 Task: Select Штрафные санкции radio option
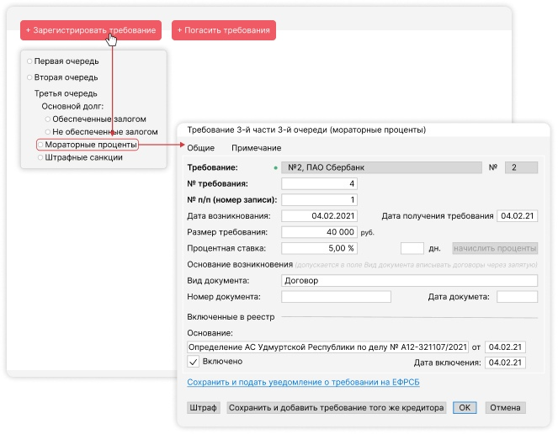click(40, 157)
